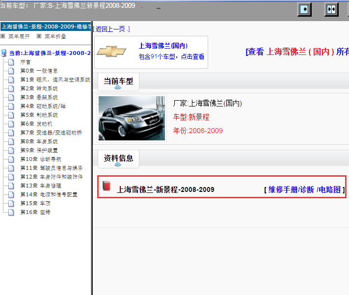Select 第13章 车身修理

(x=41, y=186)
